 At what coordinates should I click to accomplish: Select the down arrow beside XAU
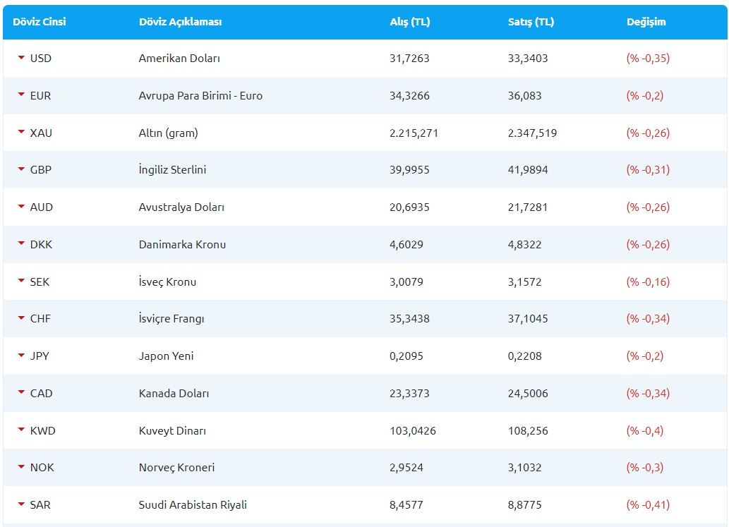tap(21, 133)
